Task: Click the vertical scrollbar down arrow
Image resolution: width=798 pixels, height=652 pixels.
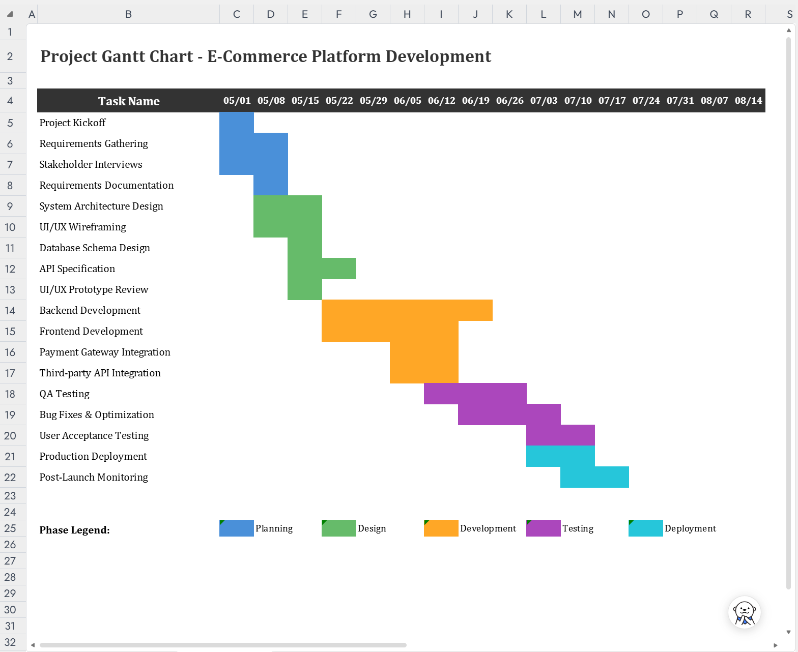Action: point(789,632)
